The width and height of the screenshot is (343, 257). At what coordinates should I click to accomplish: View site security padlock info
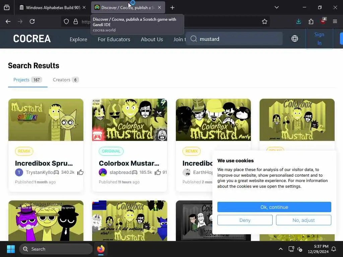coord(76,21)
